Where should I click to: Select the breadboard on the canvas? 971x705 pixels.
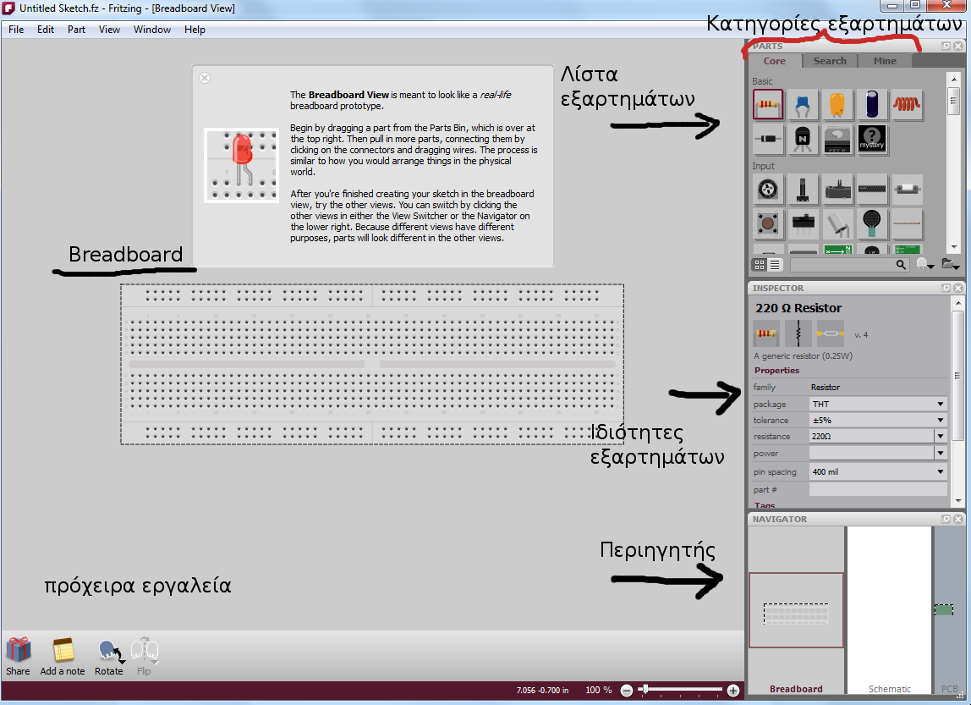pyautogui.click(x=371, y=364)
